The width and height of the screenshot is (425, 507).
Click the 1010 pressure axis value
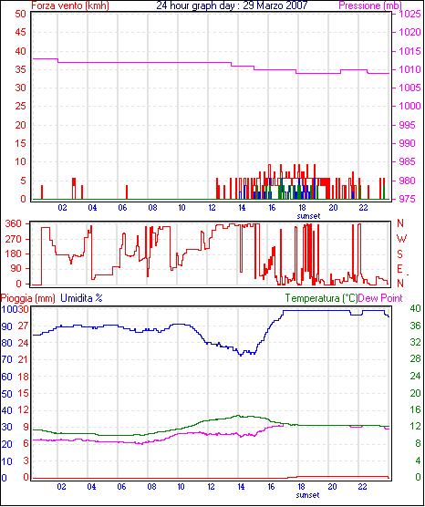tap(409, 69)
